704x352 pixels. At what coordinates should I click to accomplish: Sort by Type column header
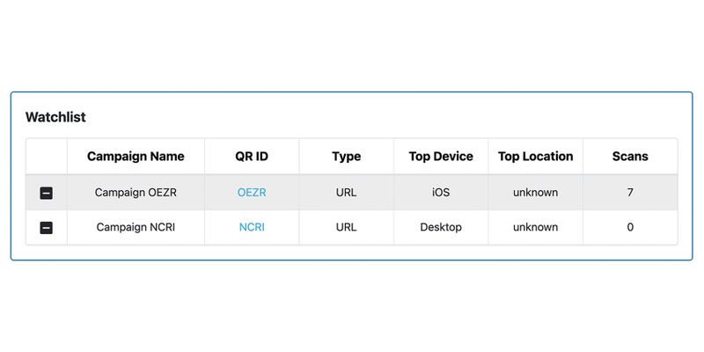(346, 157)
